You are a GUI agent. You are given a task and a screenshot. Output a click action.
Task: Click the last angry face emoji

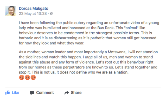tap(33, 78)
